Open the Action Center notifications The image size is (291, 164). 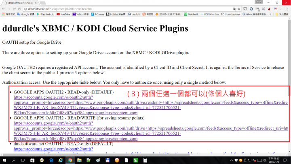tap(285, 160)
